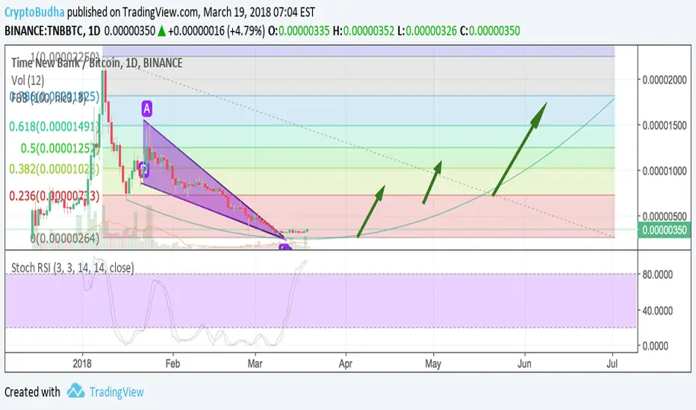The image size is (696, 410).
Task: Click the green up-triangle price change icon
Action: click(x=161, y=31)
